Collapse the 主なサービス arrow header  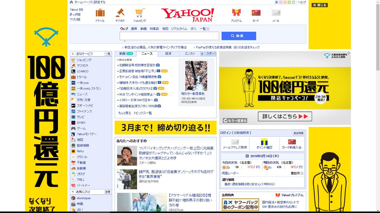(x=72, y=54)
